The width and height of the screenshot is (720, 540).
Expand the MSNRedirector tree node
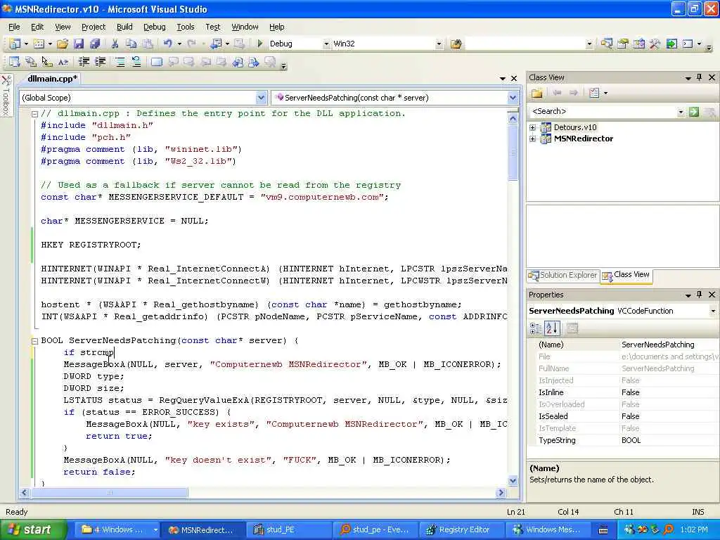533,139
